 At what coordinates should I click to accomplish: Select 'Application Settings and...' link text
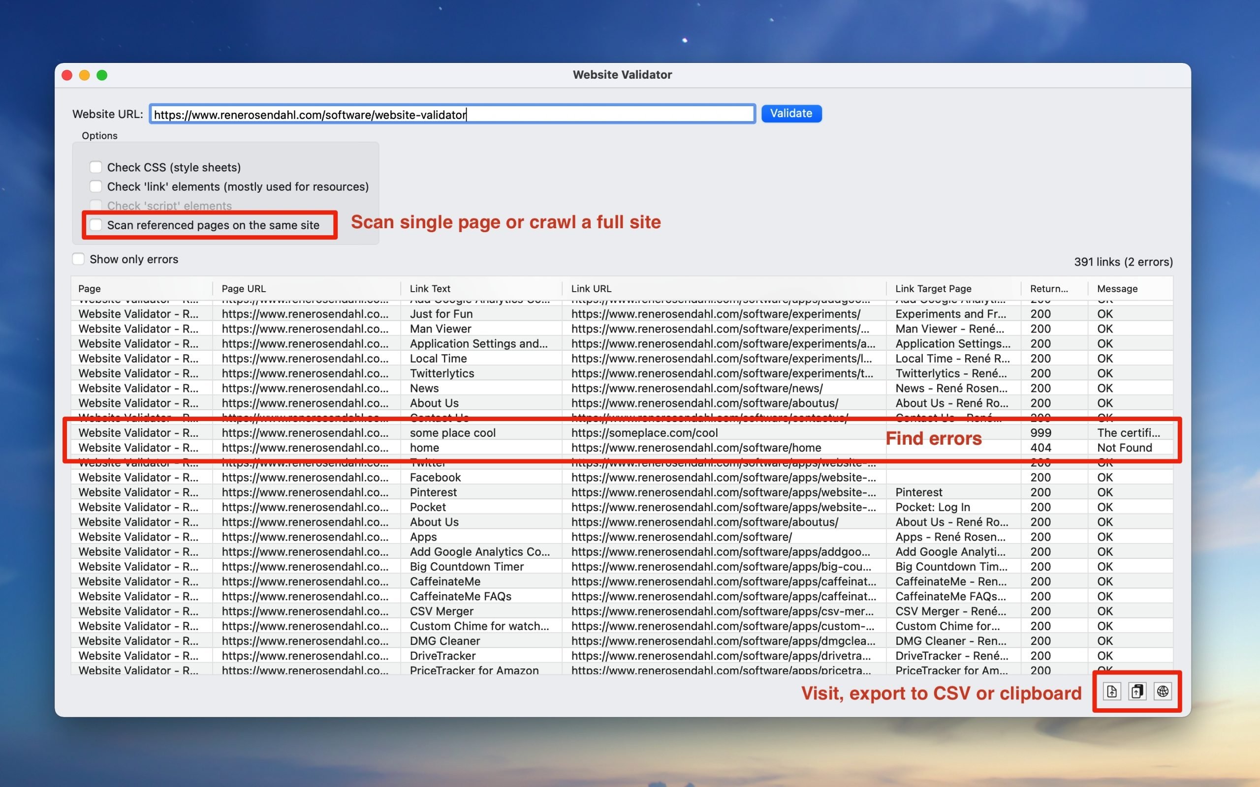click(x=478, y=343)
